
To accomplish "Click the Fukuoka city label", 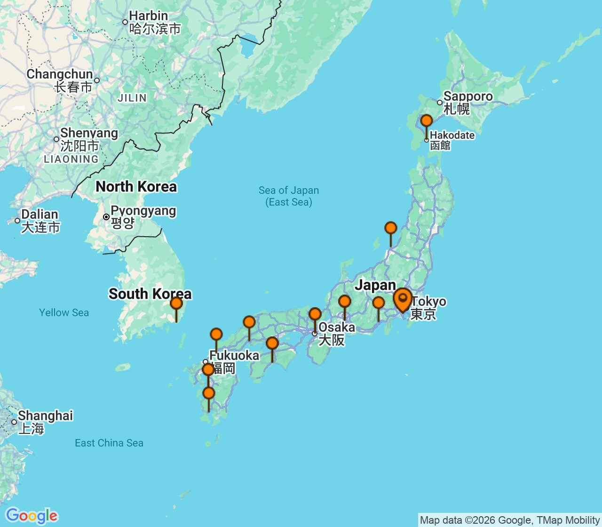I will (234, 361).
